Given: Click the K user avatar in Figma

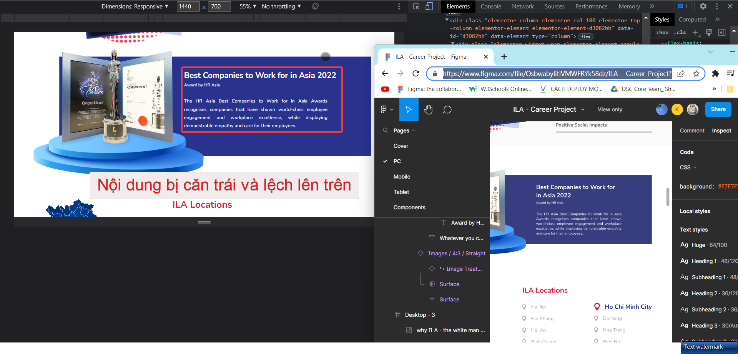Looking at the screenshot, I should click(x=677, y=109).
